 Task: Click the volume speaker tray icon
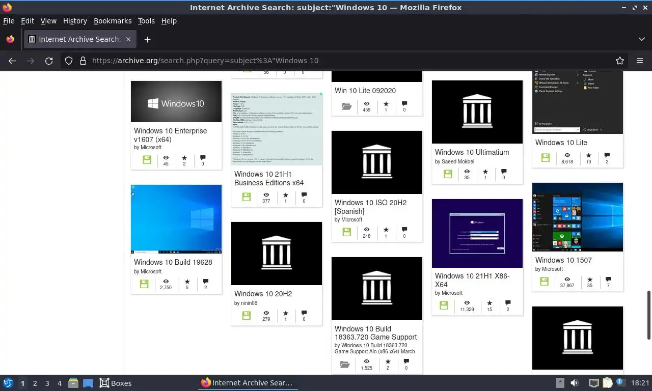(x=575, y=383)
